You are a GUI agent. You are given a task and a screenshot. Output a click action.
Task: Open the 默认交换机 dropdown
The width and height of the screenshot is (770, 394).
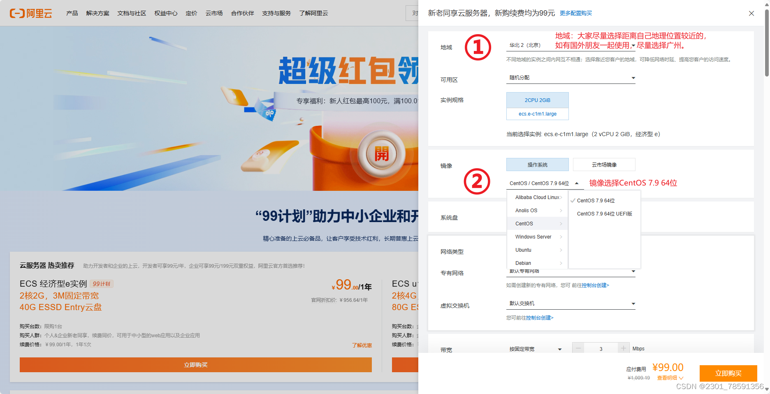point(571,304)
